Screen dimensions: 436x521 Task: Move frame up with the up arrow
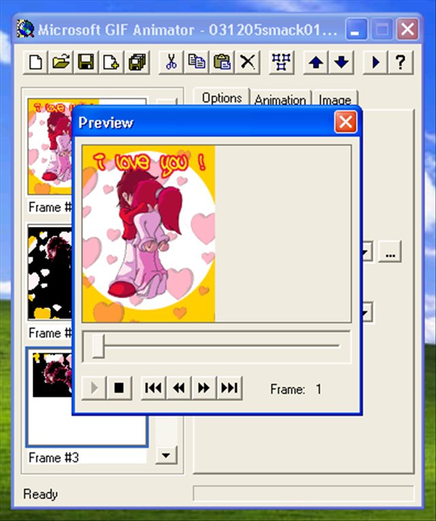click(x=316, y=62)
